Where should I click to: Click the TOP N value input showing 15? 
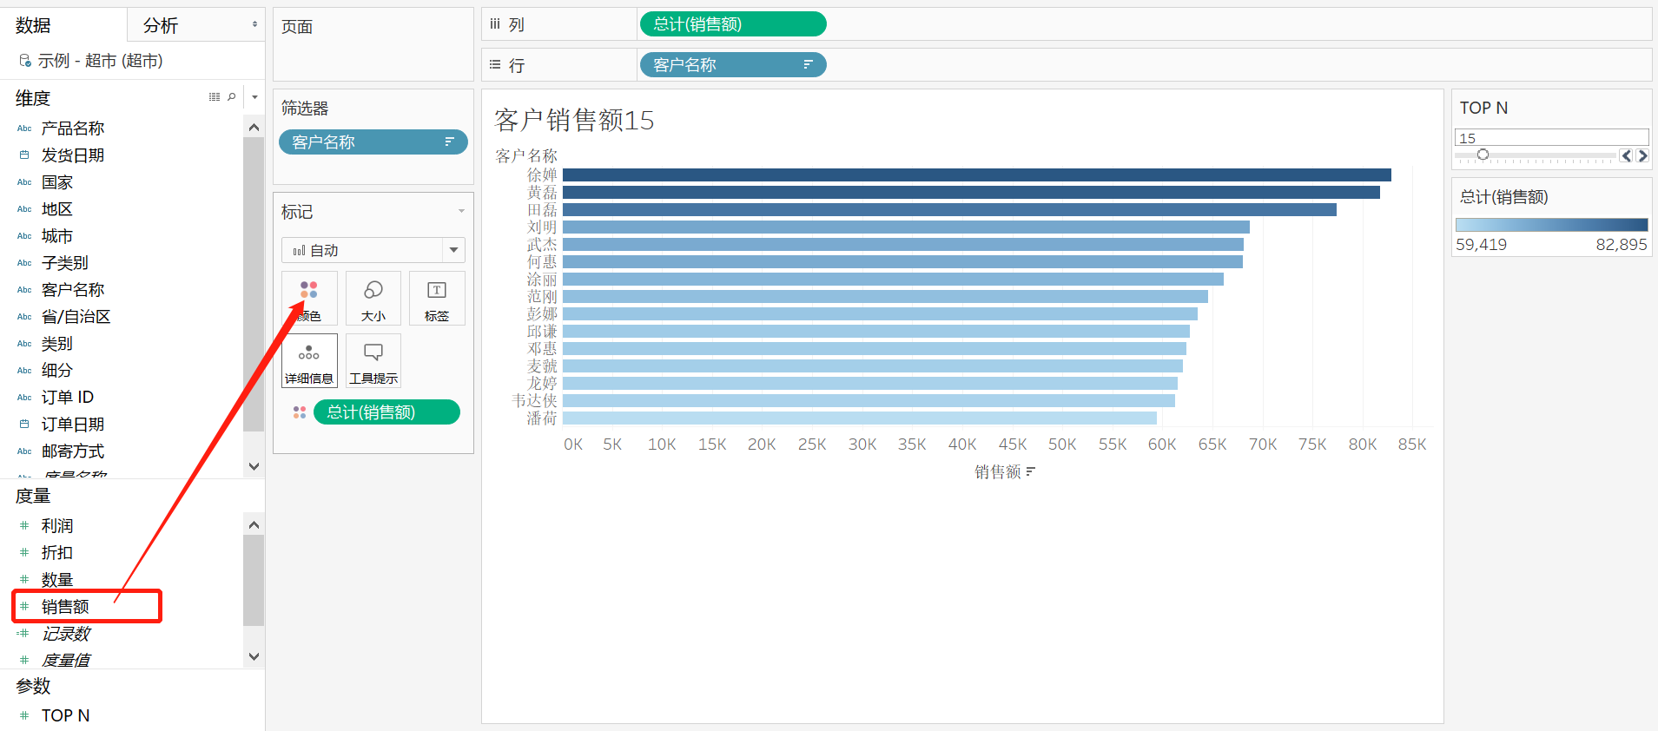(x=1551, y=138)
